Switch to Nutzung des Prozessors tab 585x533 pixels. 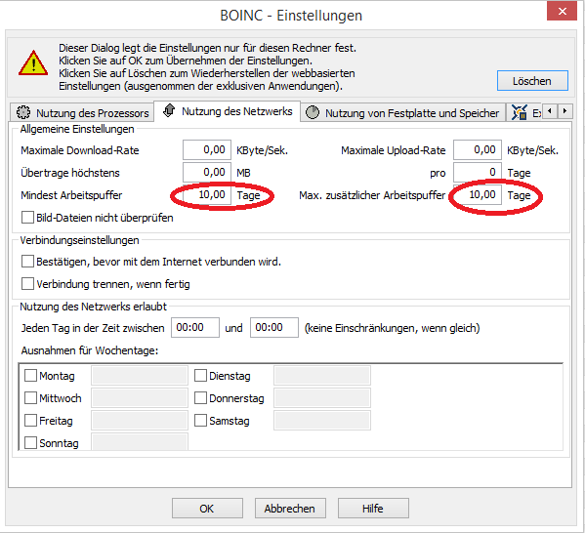pyautogui.click(x=82, y=112)
